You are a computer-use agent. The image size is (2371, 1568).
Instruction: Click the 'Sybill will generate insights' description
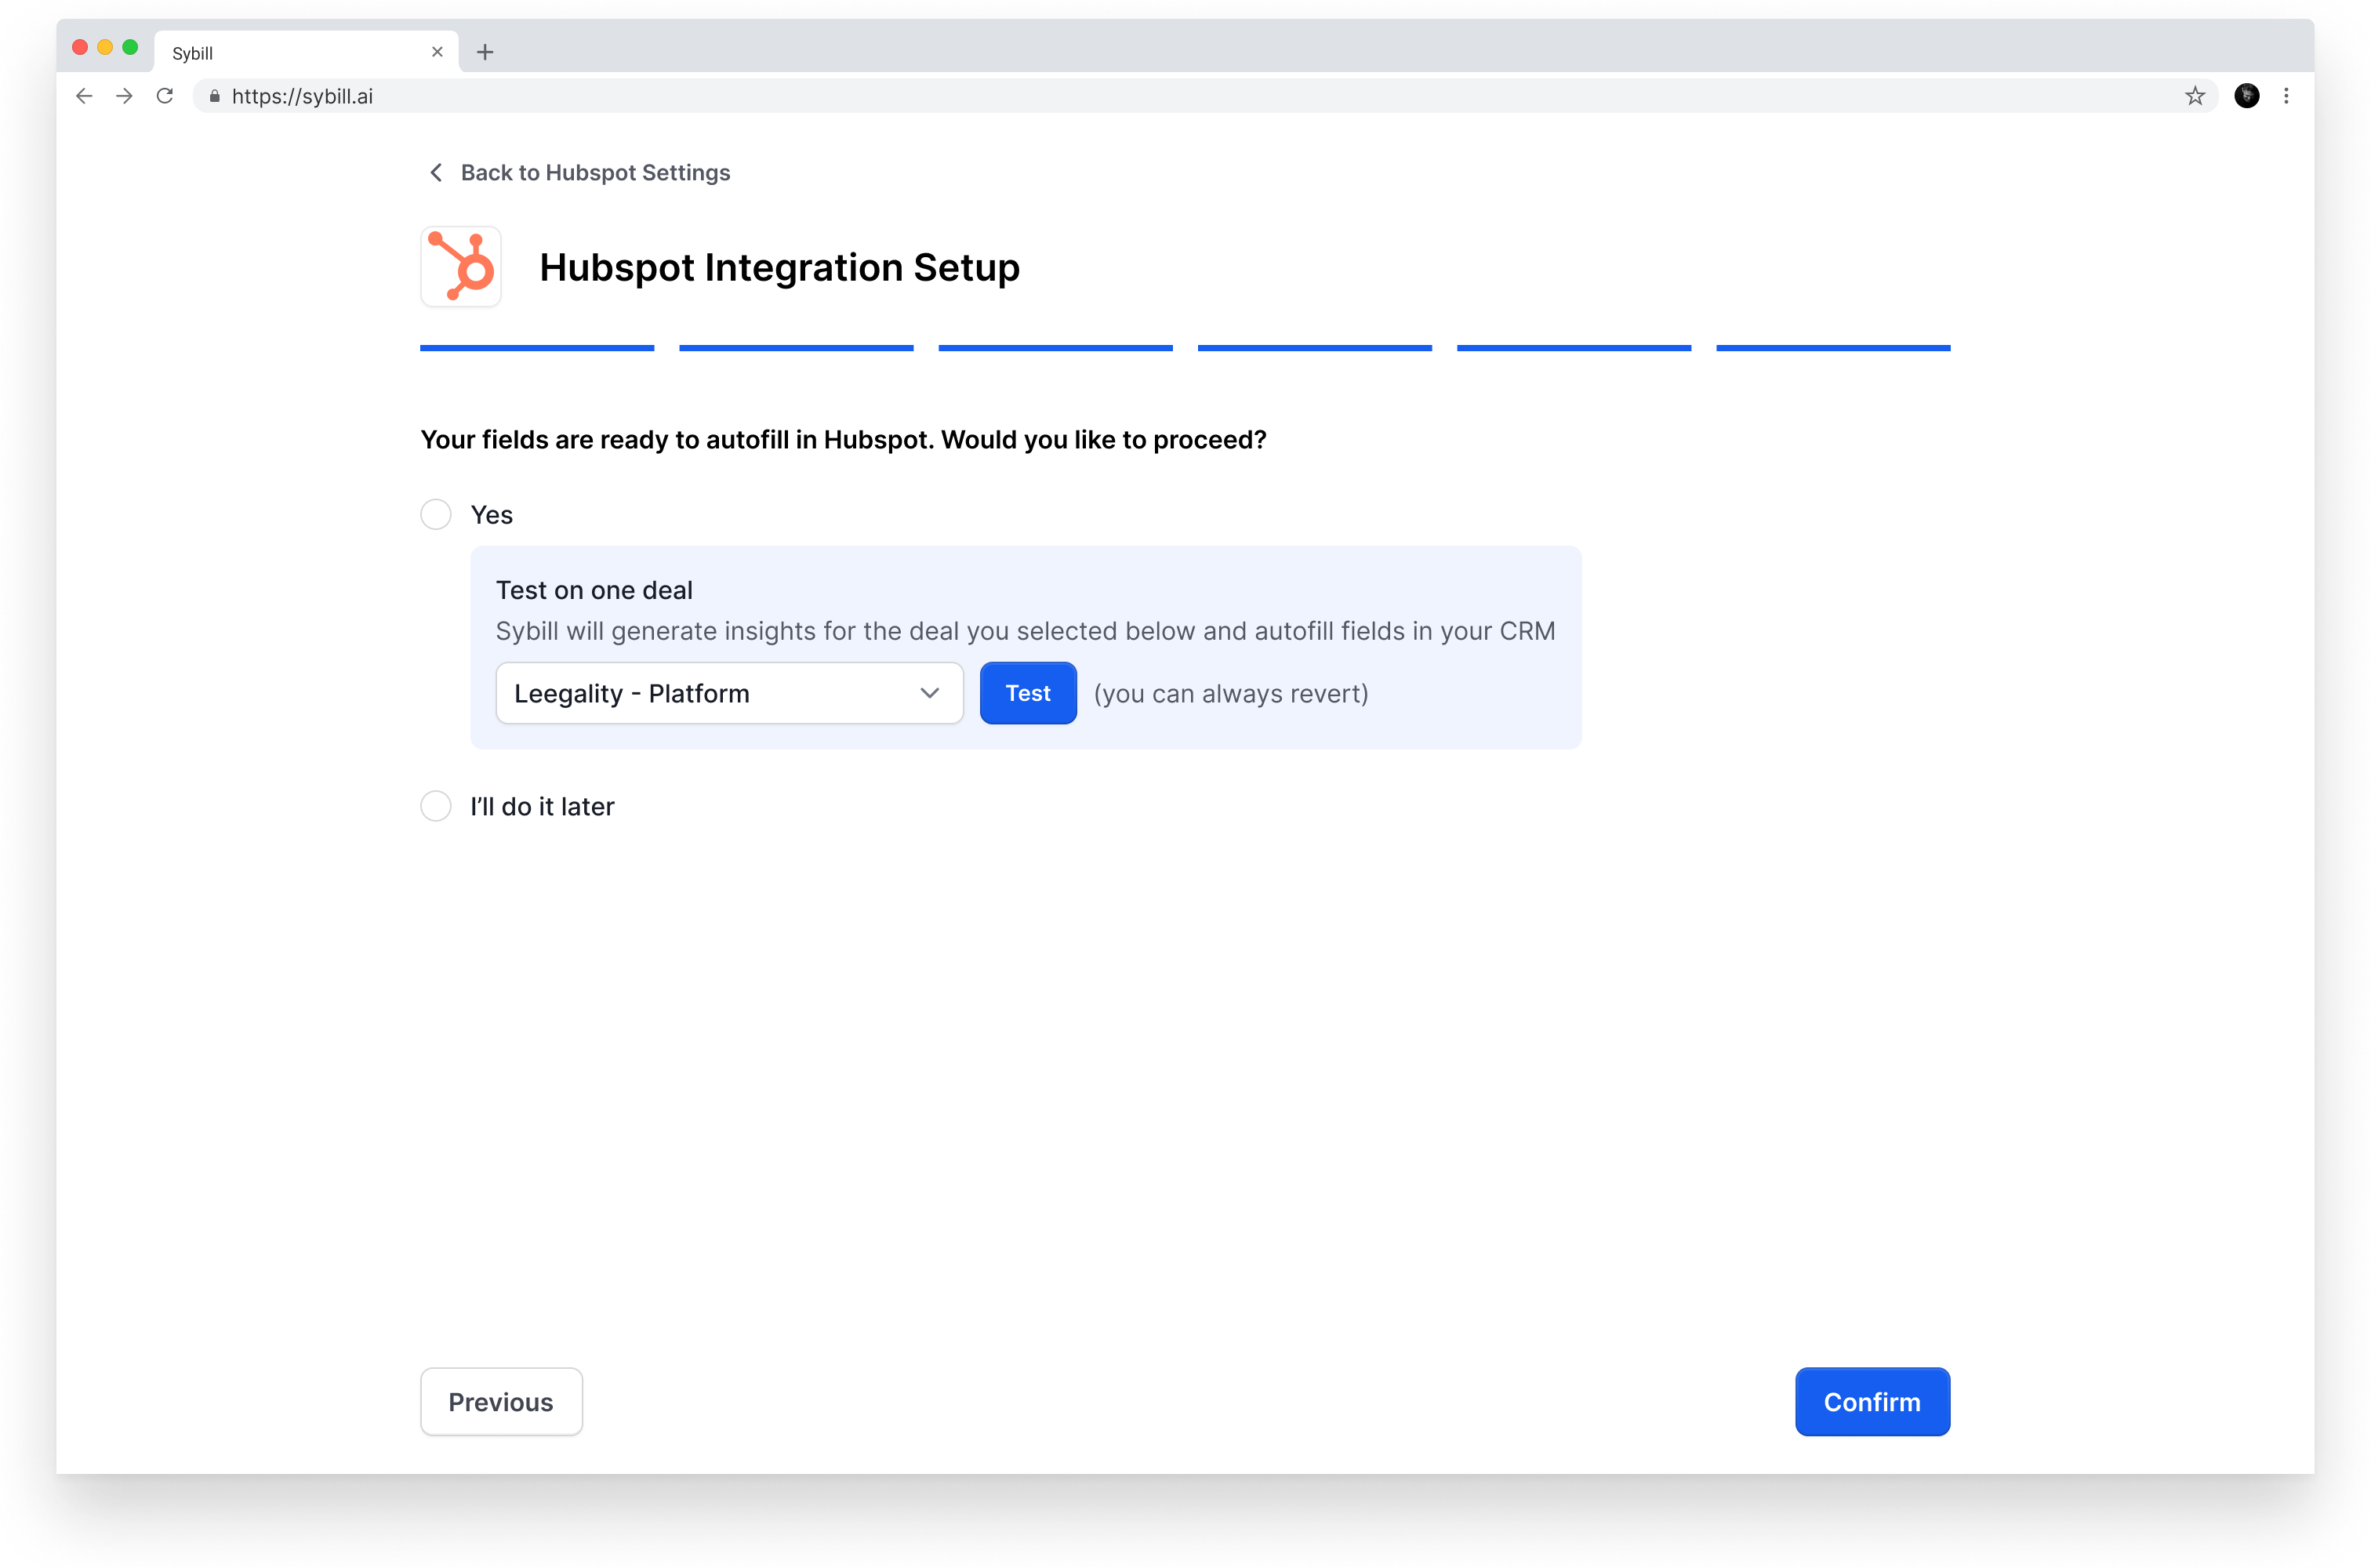tap(1026, 631)
